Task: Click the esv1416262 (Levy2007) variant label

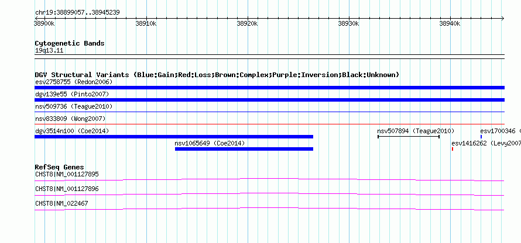Action: (x=486, y=143)
